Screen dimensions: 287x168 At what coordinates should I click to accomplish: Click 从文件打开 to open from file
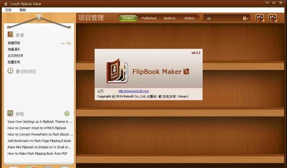(x=15, y=56)
